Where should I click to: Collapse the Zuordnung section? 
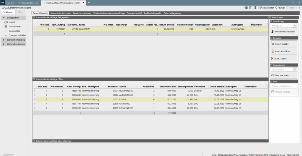(x=271, y=21)
